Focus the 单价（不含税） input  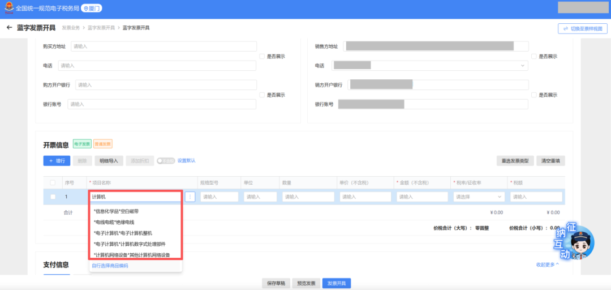pyautogui.click(x=365, y=197)
